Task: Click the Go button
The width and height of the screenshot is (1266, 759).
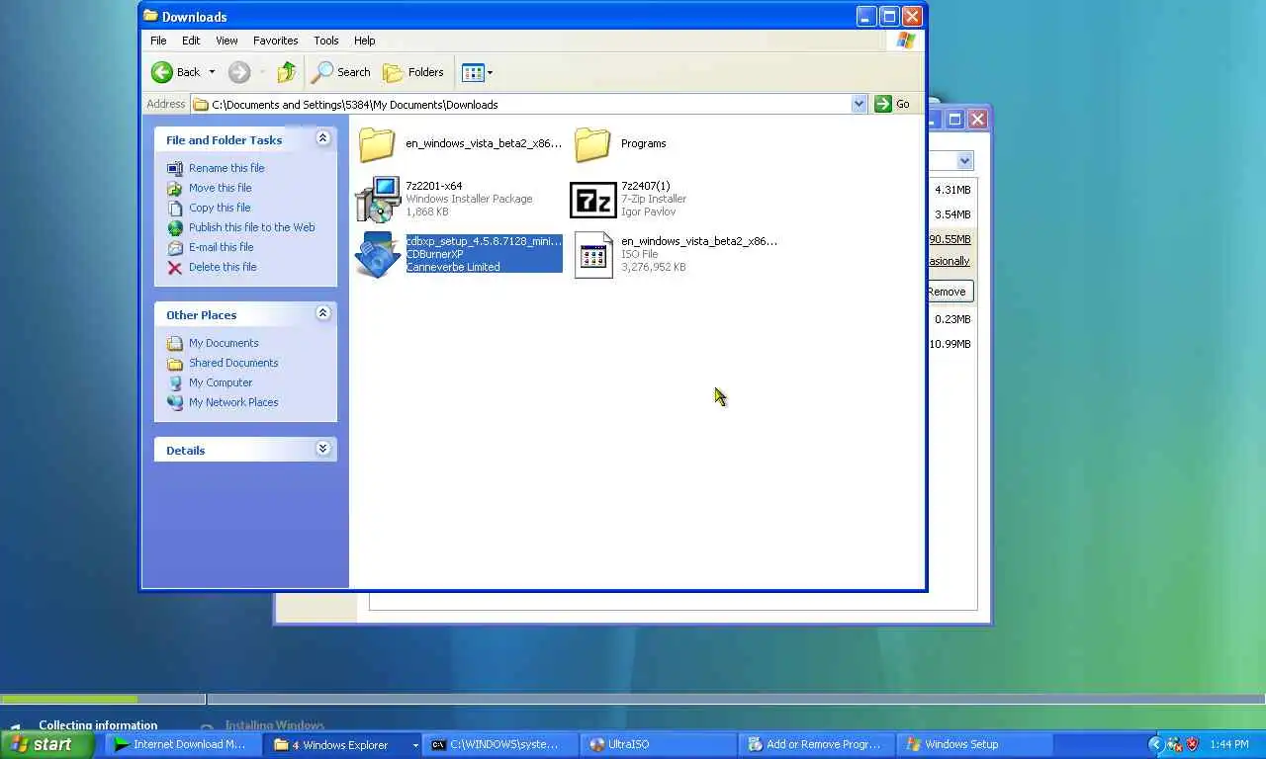Action: [893, 104]
